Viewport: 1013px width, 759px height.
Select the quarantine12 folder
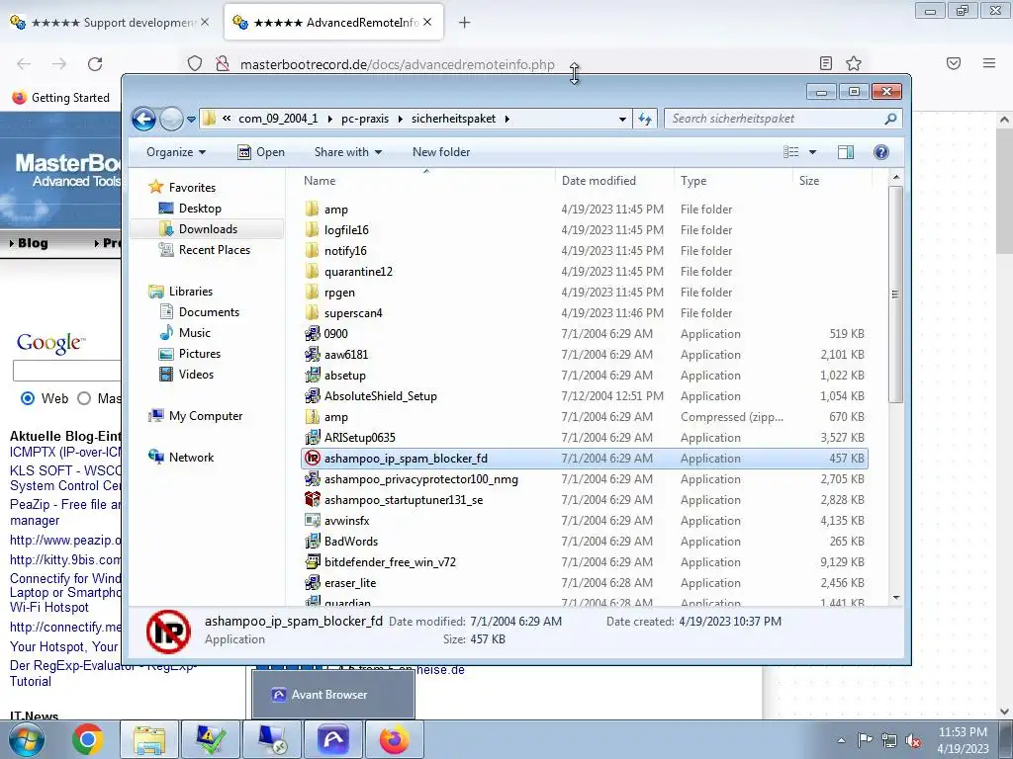358,272
